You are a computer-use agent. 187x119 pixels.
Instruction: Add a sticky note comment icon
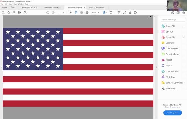(119, 12)
